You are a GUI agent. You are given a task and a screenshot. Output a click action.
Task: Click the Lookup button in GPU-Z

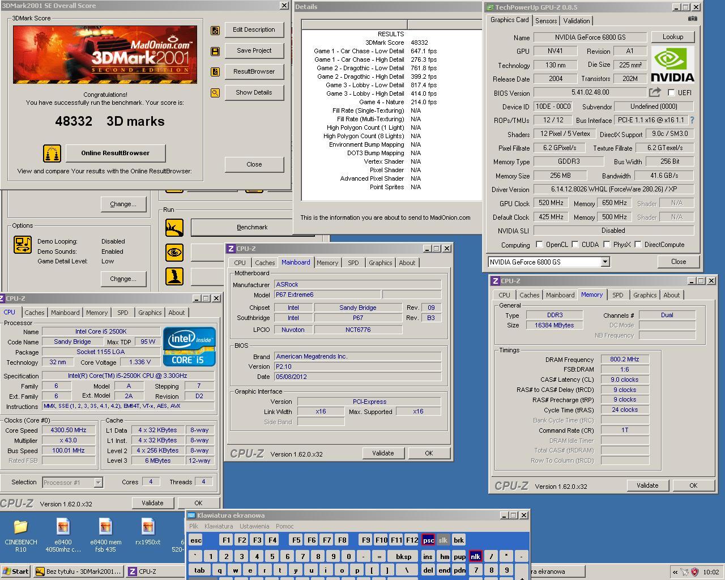coord(672,37)
